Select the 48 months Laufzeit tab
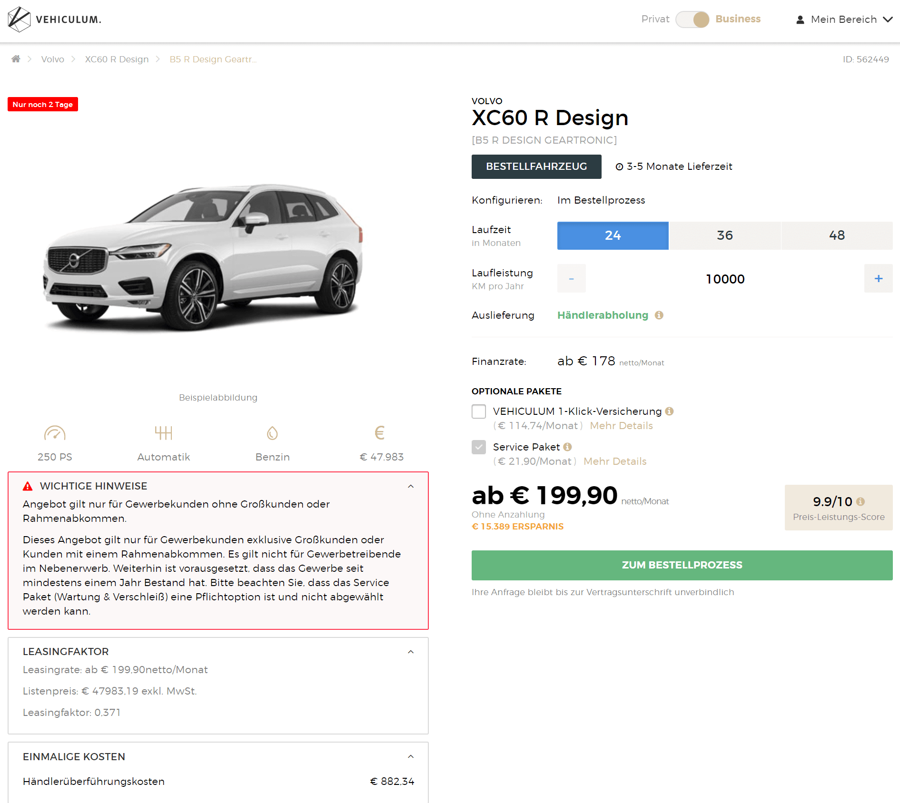Screen dimensions: 900x803 pos(837,235)
